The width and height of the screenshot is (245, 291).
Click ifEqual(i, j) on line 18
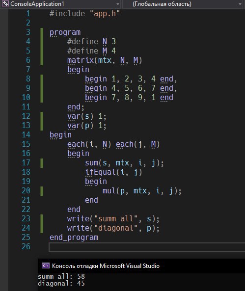tap(113, 172)
